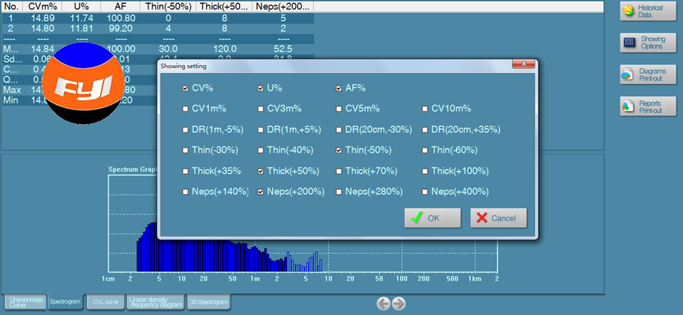Open the 3D Spectrogram tab

[209, 301]
